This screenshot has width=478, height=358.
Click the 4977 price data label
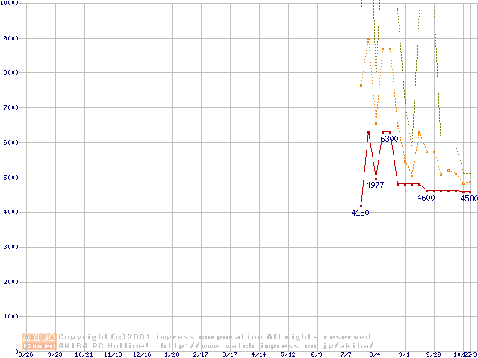click(x=375, y=185)
